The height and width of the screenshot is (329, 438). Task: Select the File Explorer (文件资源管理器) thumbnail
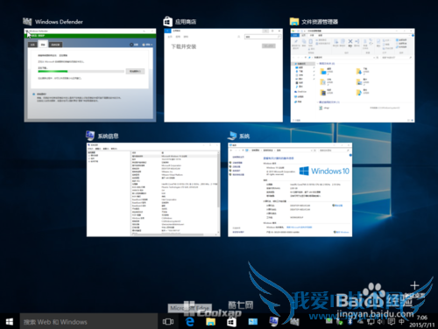click(x=352, y=75)
